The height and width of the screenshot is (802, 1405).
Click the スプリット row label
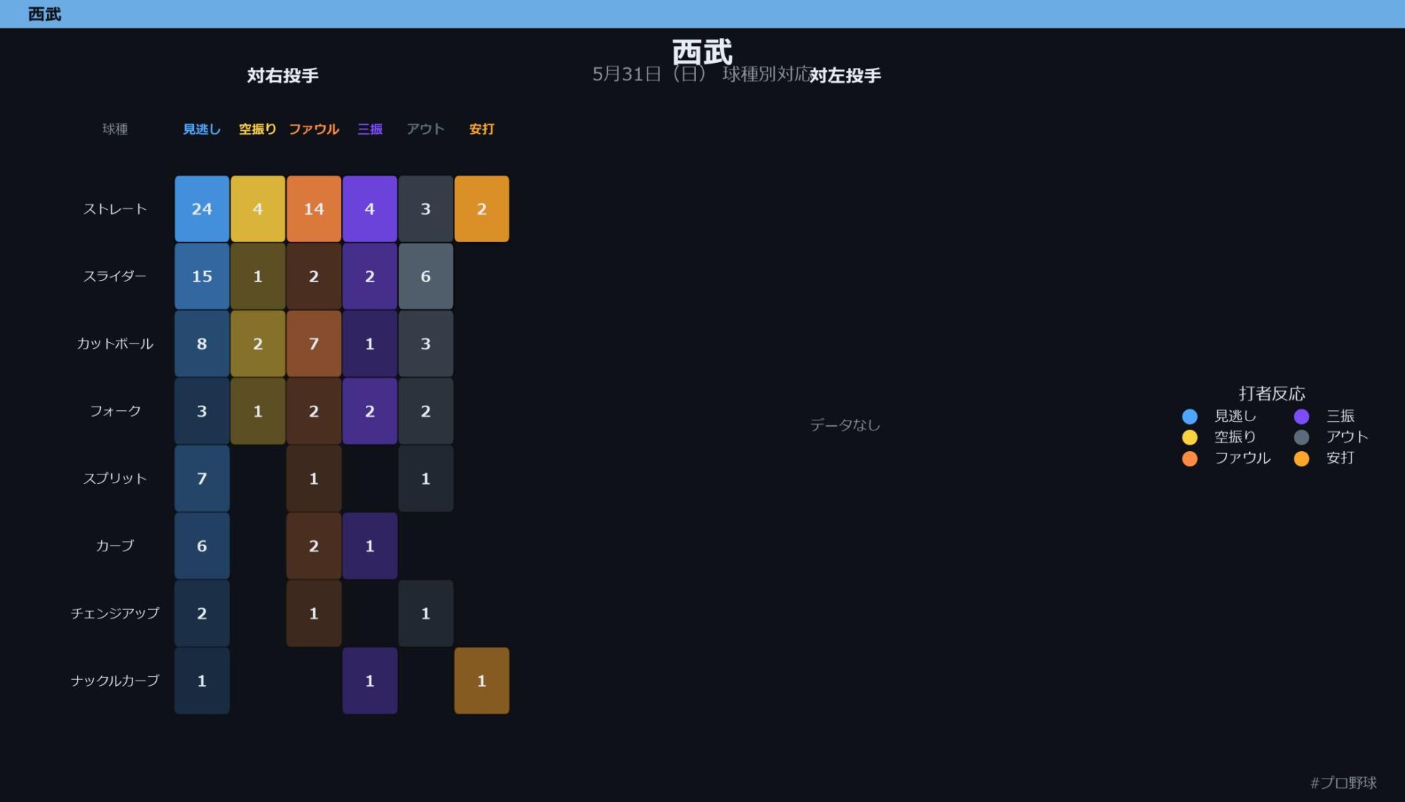[x=115, y=479]
